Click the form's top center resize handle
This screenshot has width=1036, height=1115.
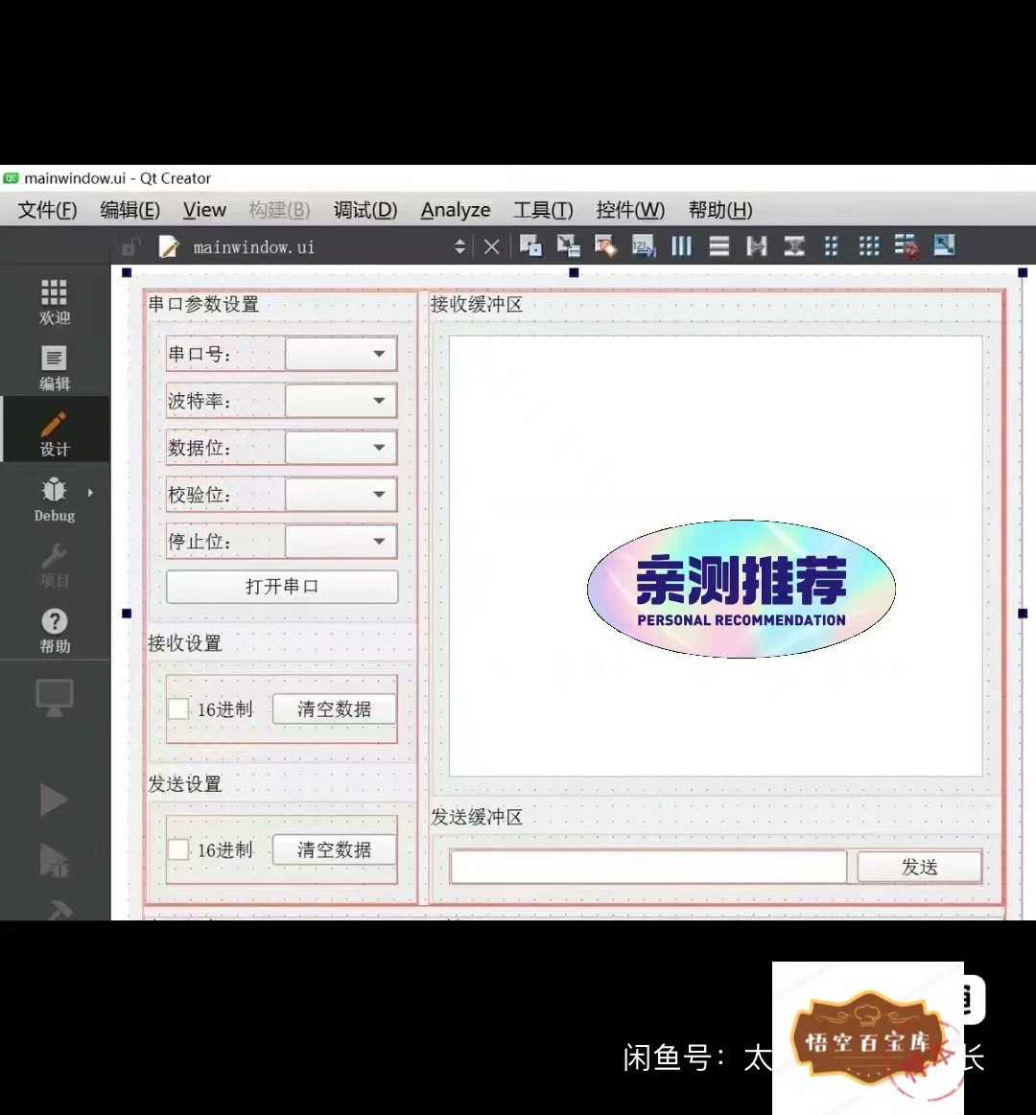click(575, 273)
